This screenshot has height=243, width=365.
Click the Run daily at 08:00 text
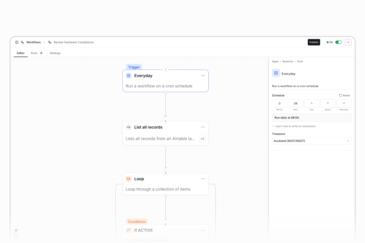pos(287,118)
